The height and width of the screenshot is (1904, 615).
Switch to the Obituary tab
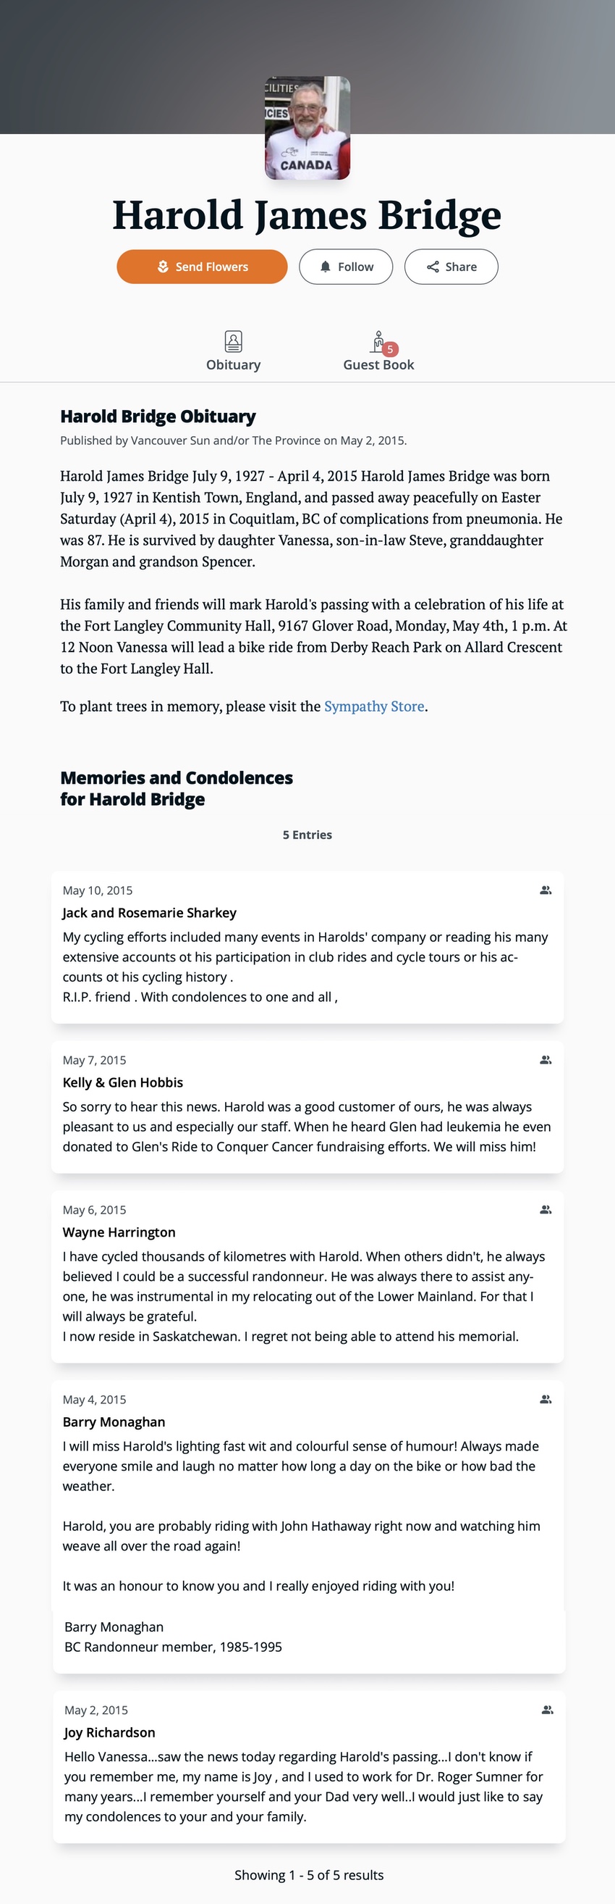pyautogui.click(x=233, y=351)
